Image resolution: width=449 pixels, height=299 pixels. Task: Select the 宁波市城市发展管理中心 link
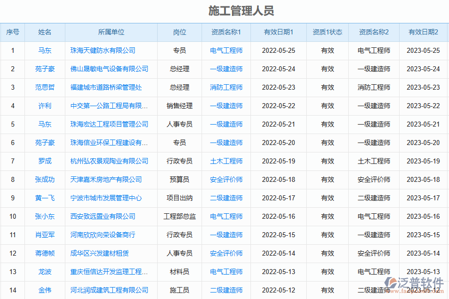coord(106,198)
